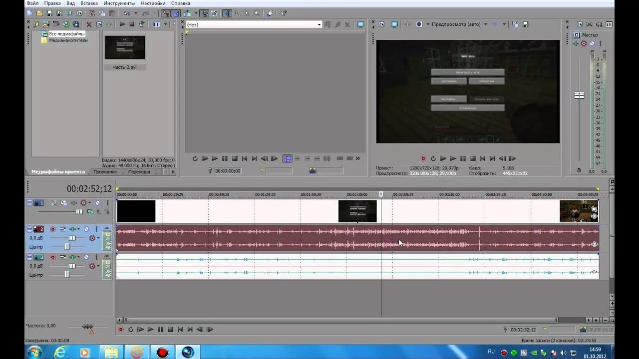Create a new project via toolbar icon
Image resolution: width=639 pixels, height=359 pixels.
tap(29, 13)
